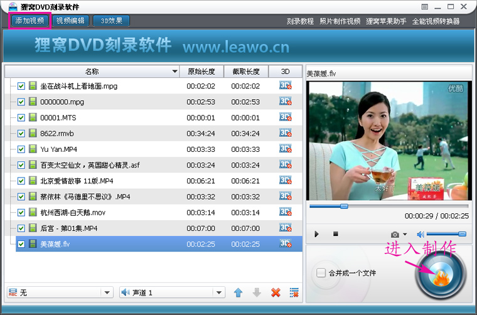The width and height of the screenshot is (477, 315).
Task: Toggle 3D icon for 0000000.mpg
Action: tap(286, 101)
